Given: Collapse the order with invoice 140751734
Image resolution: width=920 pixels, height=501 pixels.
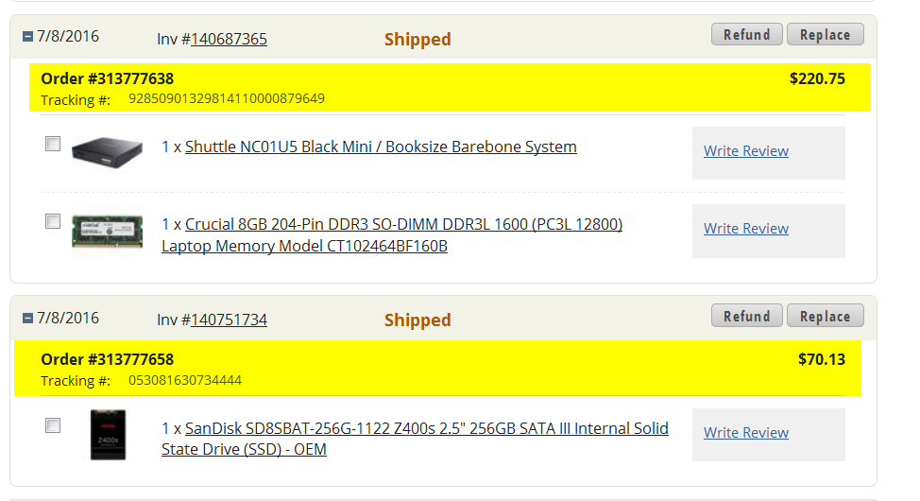Looking at the screenshot, I should [x=27, y=318].
